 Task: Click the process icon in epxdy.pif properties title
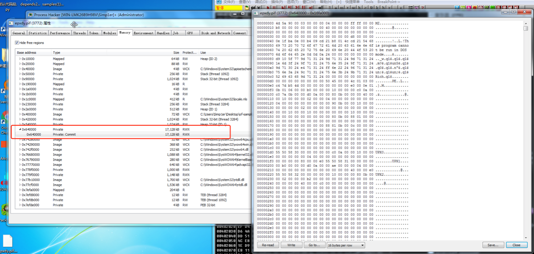(x=12, y=24)
